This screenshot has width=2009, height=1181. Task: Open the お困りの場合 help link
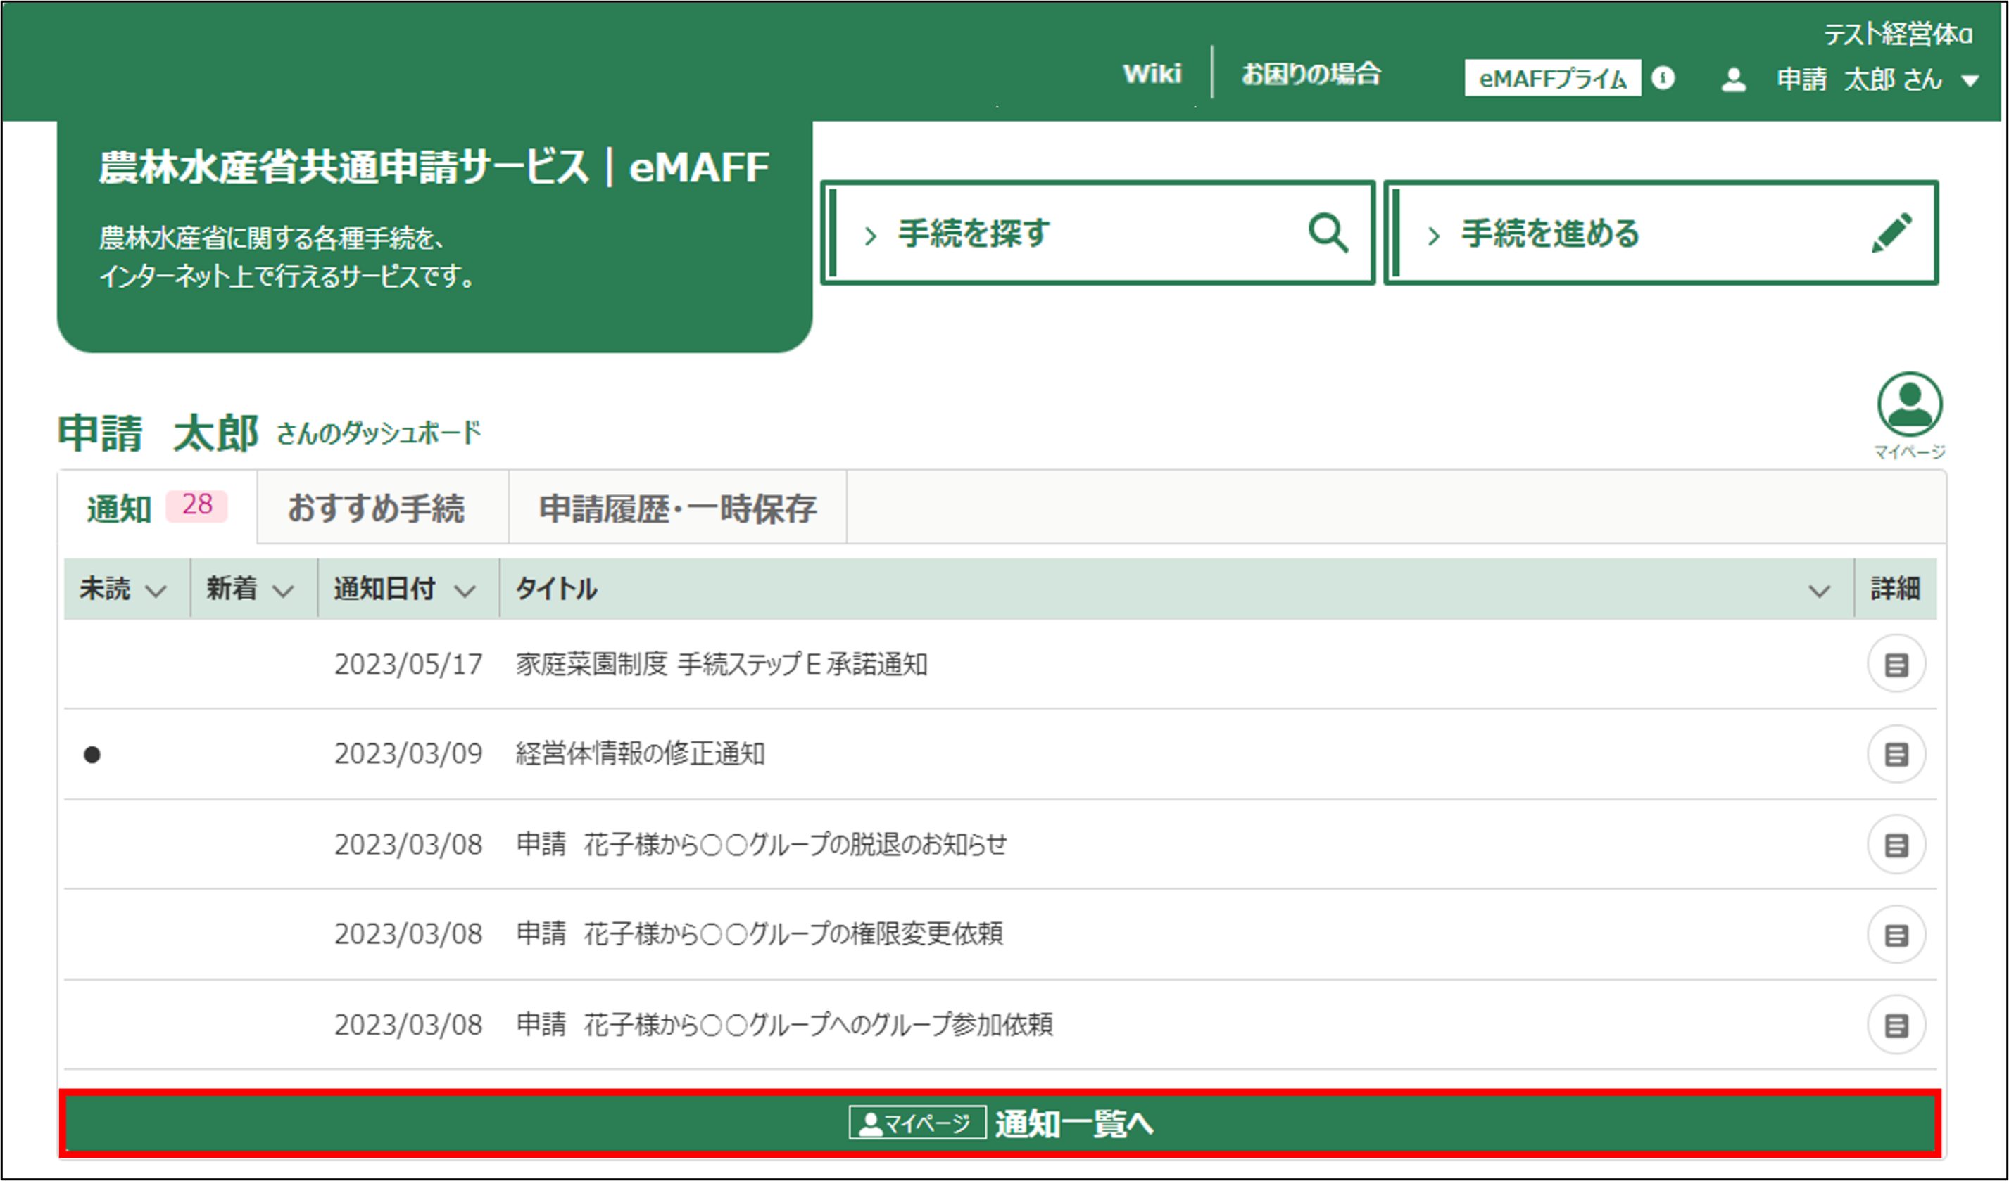[1311, 74]
